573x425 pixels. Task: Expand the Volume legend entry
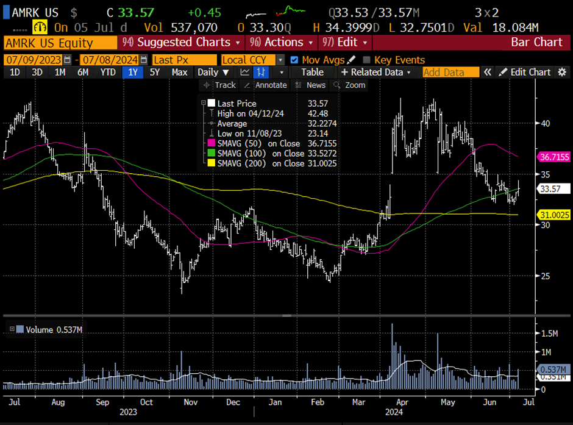11,329
